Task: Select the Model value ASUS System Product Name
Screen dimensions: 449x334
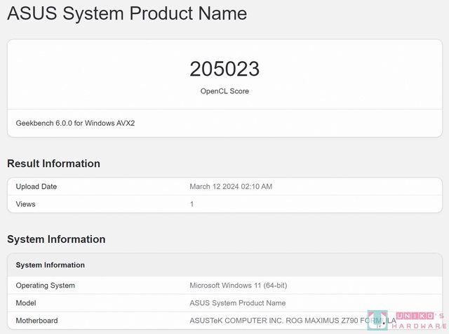Action: (238, 303)
